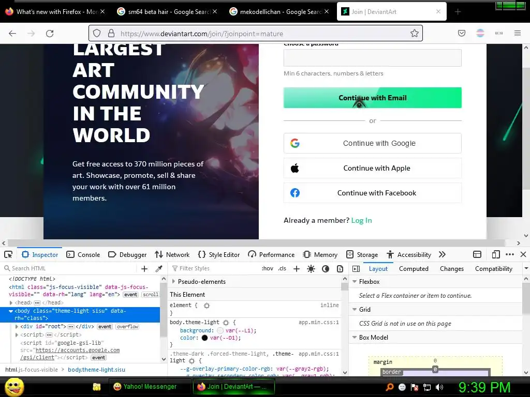Switch to the sm64 beta hair tab
Viewport: 530px width, 397px height.
[168, 12]
